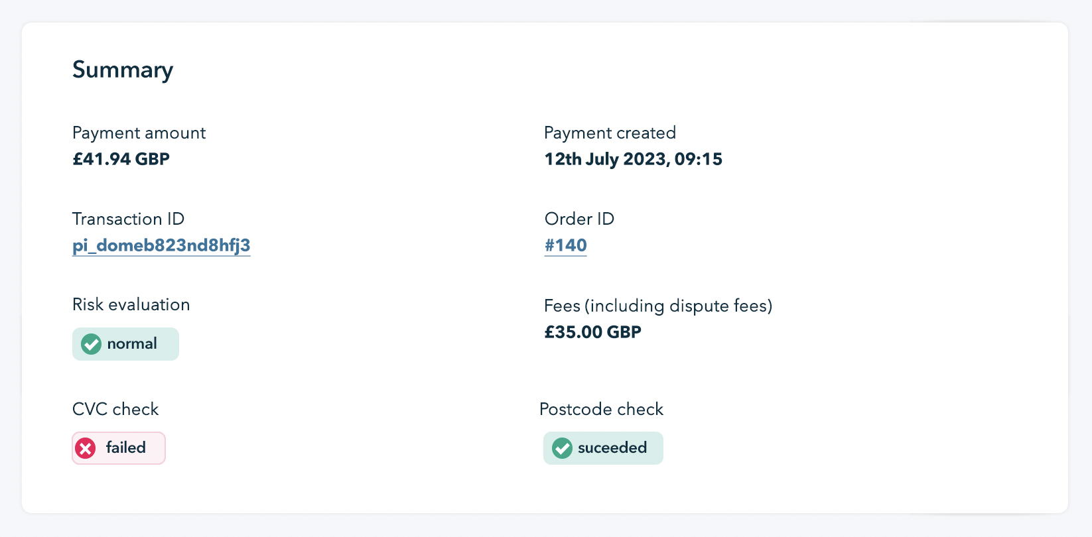Click the Transaction ID label
This screenshot has height=537, width=1092.
[x=129, y=219]
